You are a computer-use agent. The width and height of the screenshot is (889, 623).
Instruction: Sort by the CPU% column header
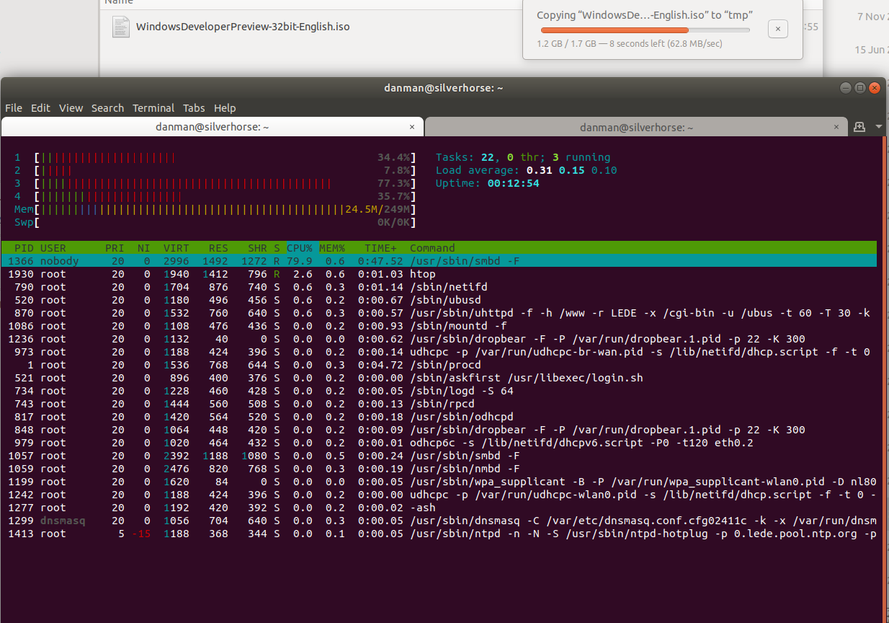[300, 248]
